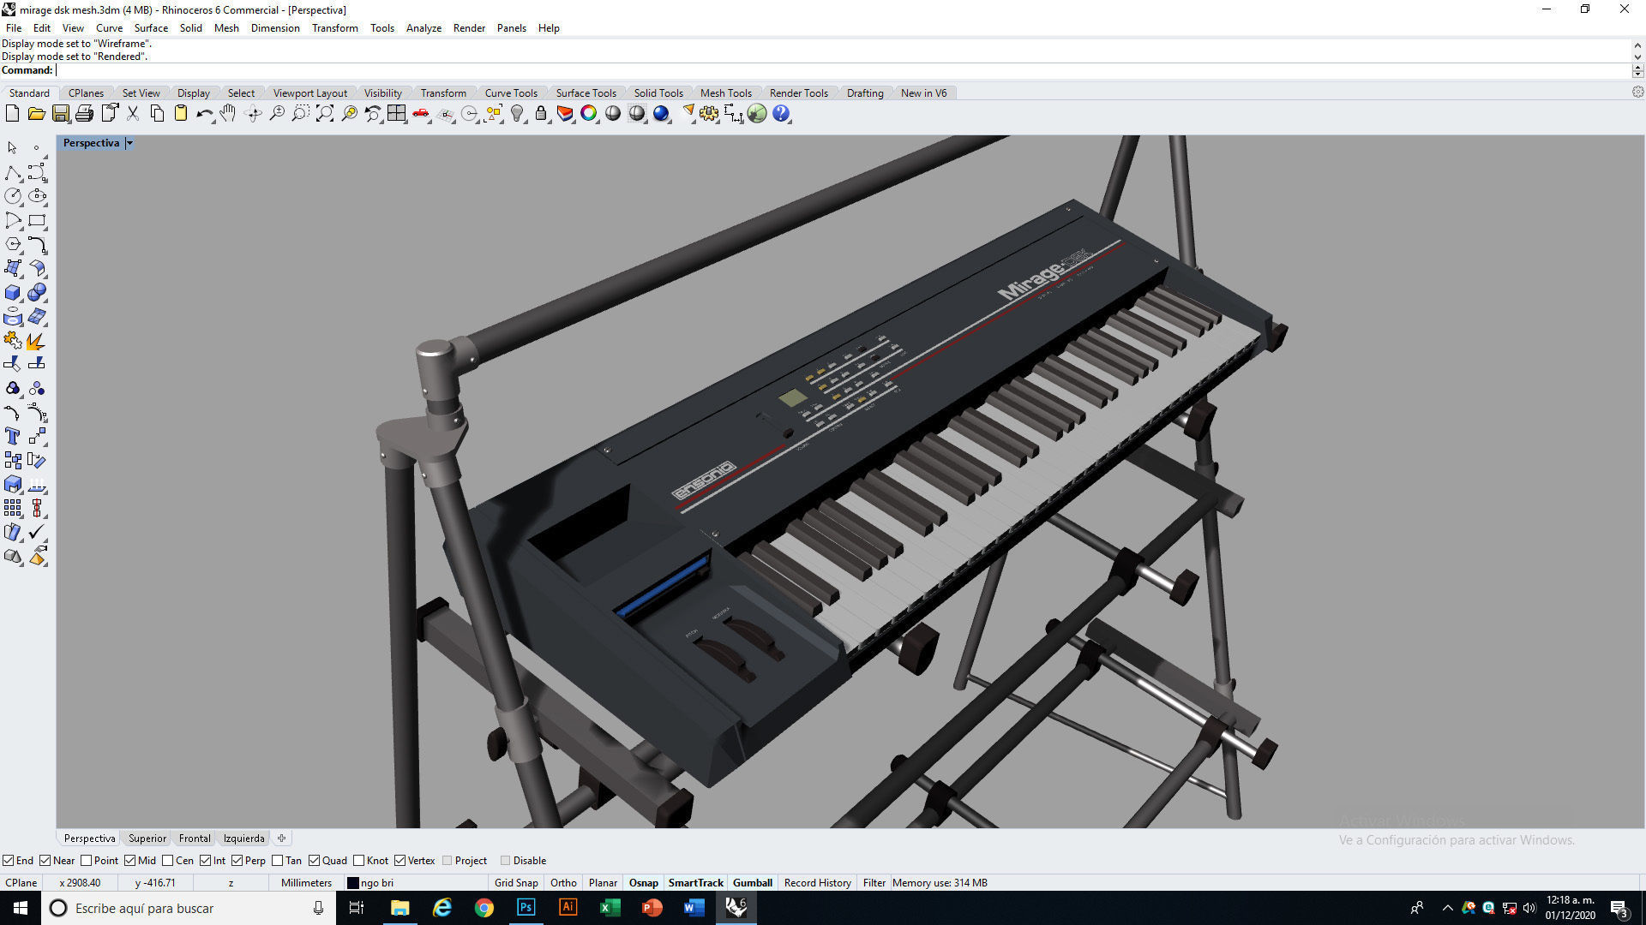Click the color wheel object properties icon
Screen dimensions: 1646x925
[589, 113]
